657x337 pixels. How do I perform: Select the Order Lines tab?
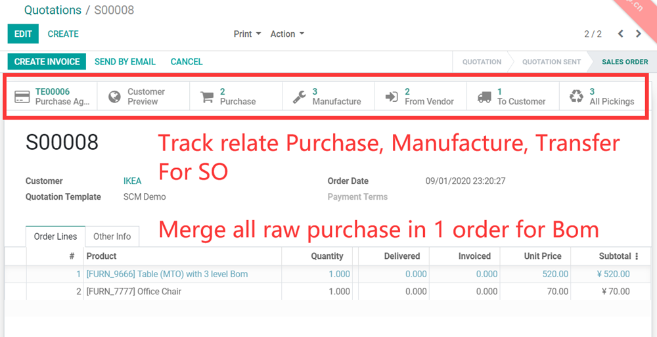click(x=55, y=236)
